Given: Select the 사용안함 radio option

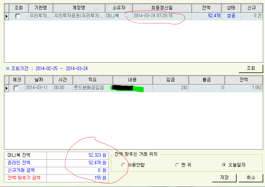Looking at the screenshot, I should click(x=123, y=165).
